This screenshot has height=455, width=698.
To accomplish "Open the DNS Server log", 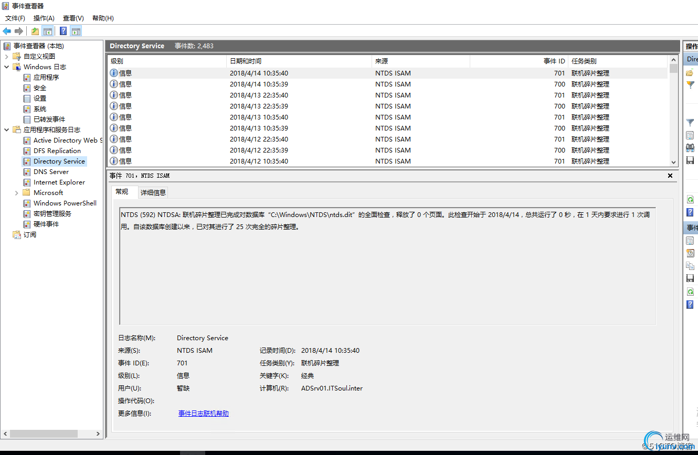I will (51, 171).
